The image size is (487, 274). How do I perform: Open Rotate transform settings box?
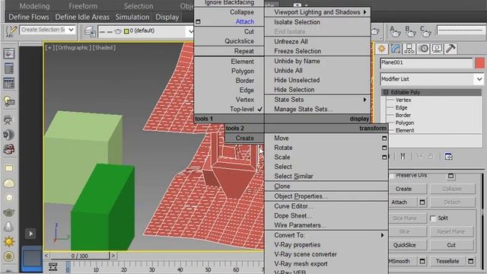click(384, 148)
